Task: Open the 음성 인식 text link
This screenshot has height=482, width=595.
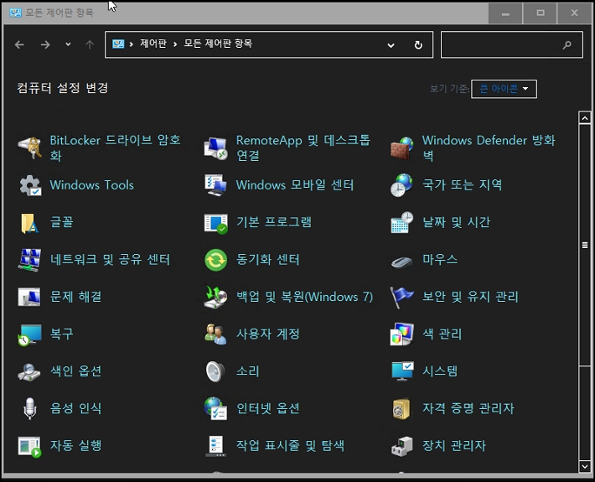Action: coord(76,408)
